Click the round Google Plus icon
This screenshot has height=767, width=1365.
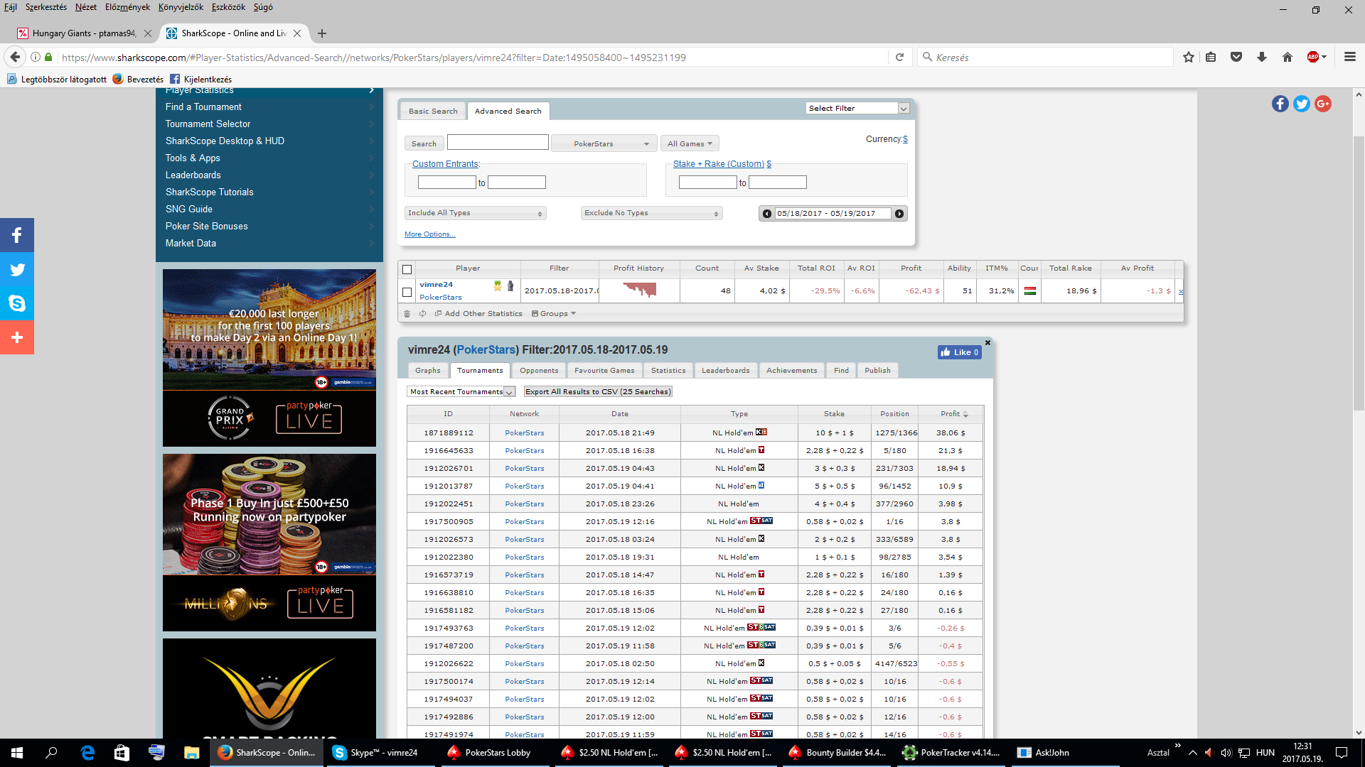[1323, 104]
